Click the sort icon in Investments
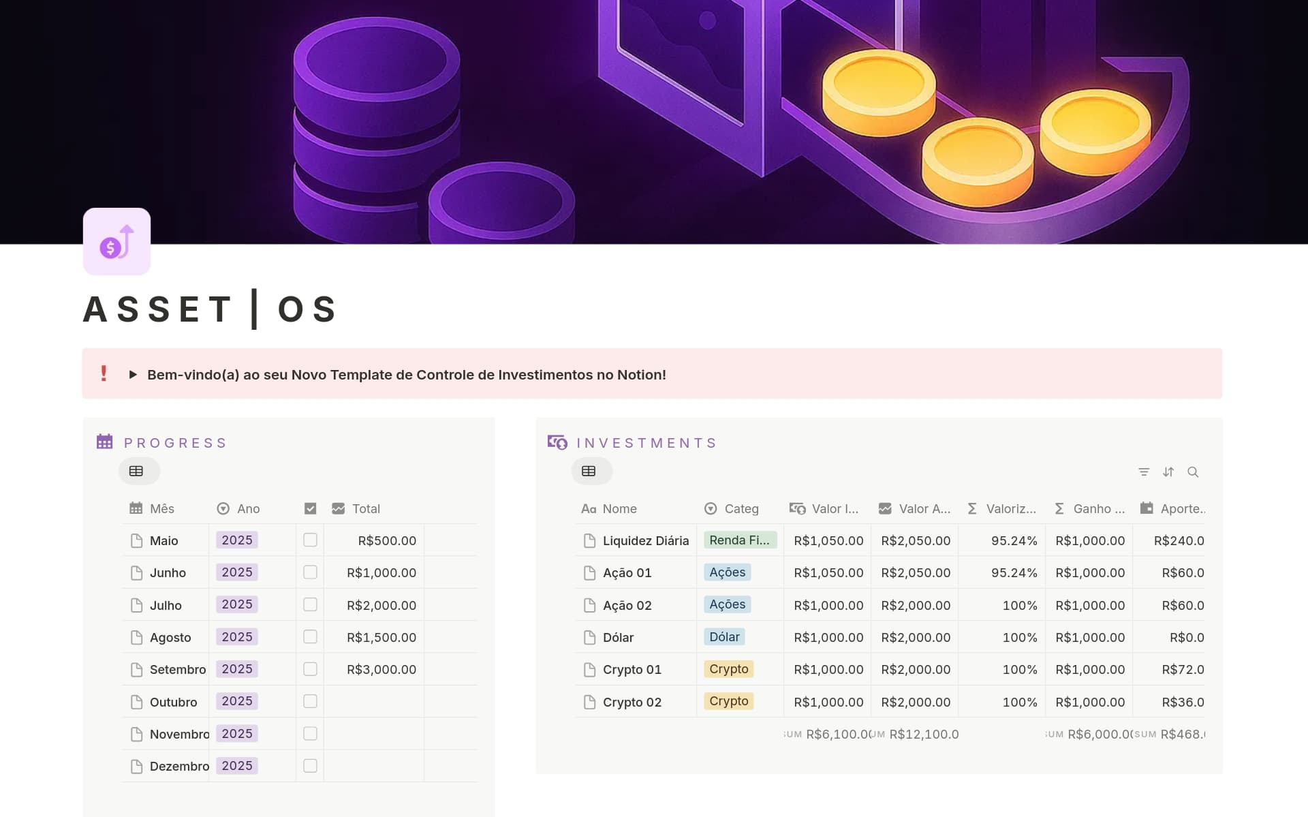 click(x=1168, y=472)
